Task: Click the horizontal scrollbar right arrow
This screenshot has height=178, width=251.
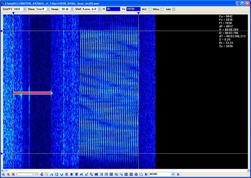Action: [248, 170]
